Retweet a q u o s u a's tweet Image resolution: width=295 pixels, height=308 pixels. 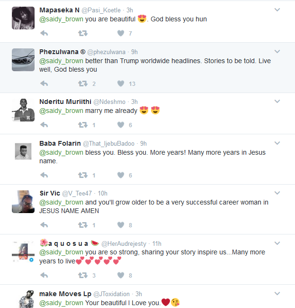click(x=83, y=275)
